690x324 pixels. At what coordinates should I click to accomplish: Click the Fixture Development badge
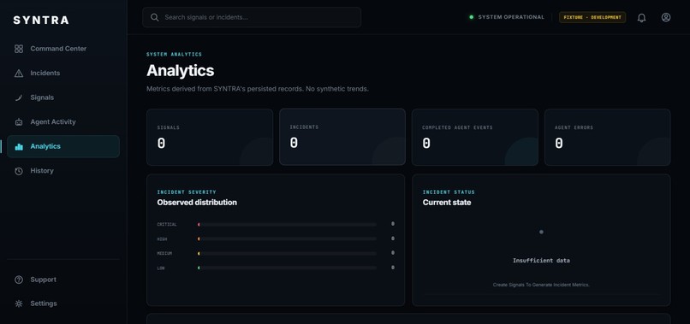592,17
